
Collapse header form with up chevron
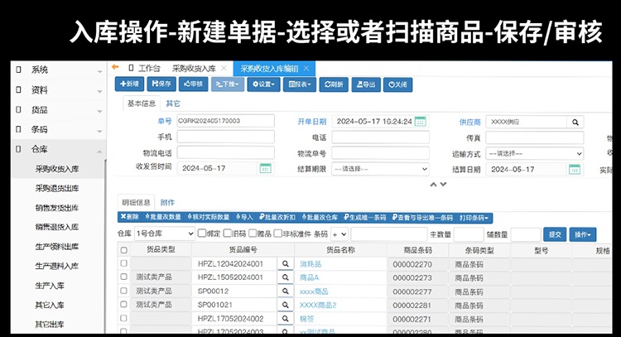433,184
